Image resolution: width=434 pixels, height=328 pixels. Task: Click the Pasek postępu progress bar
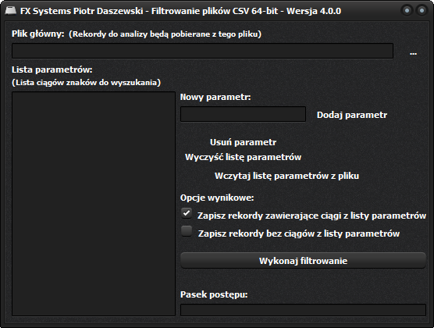pos(303,310)
